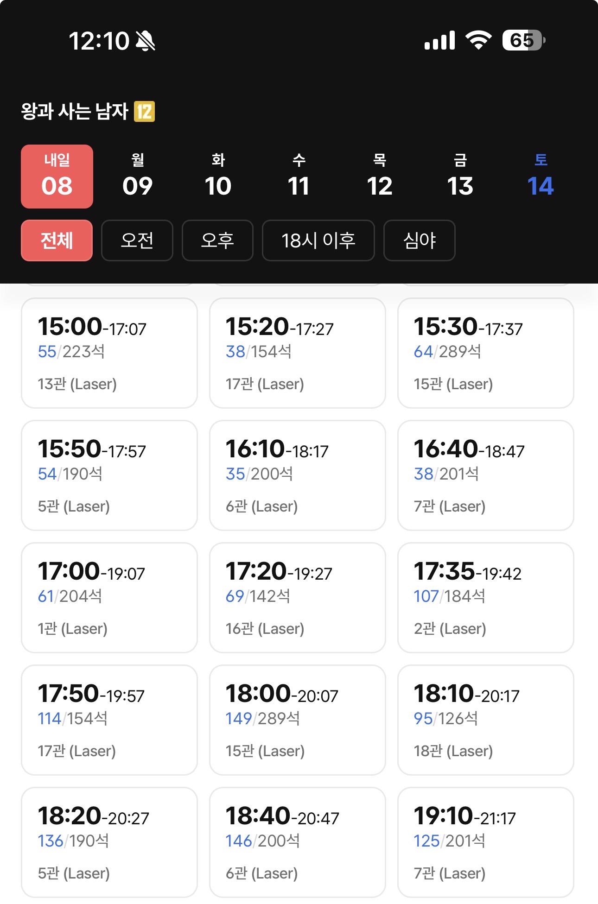Image resolution: width=598 pixels, height=904 pixels.
Task: Filter showtimes by 심야
Action: pyautogui.click(x=420, y=240)
